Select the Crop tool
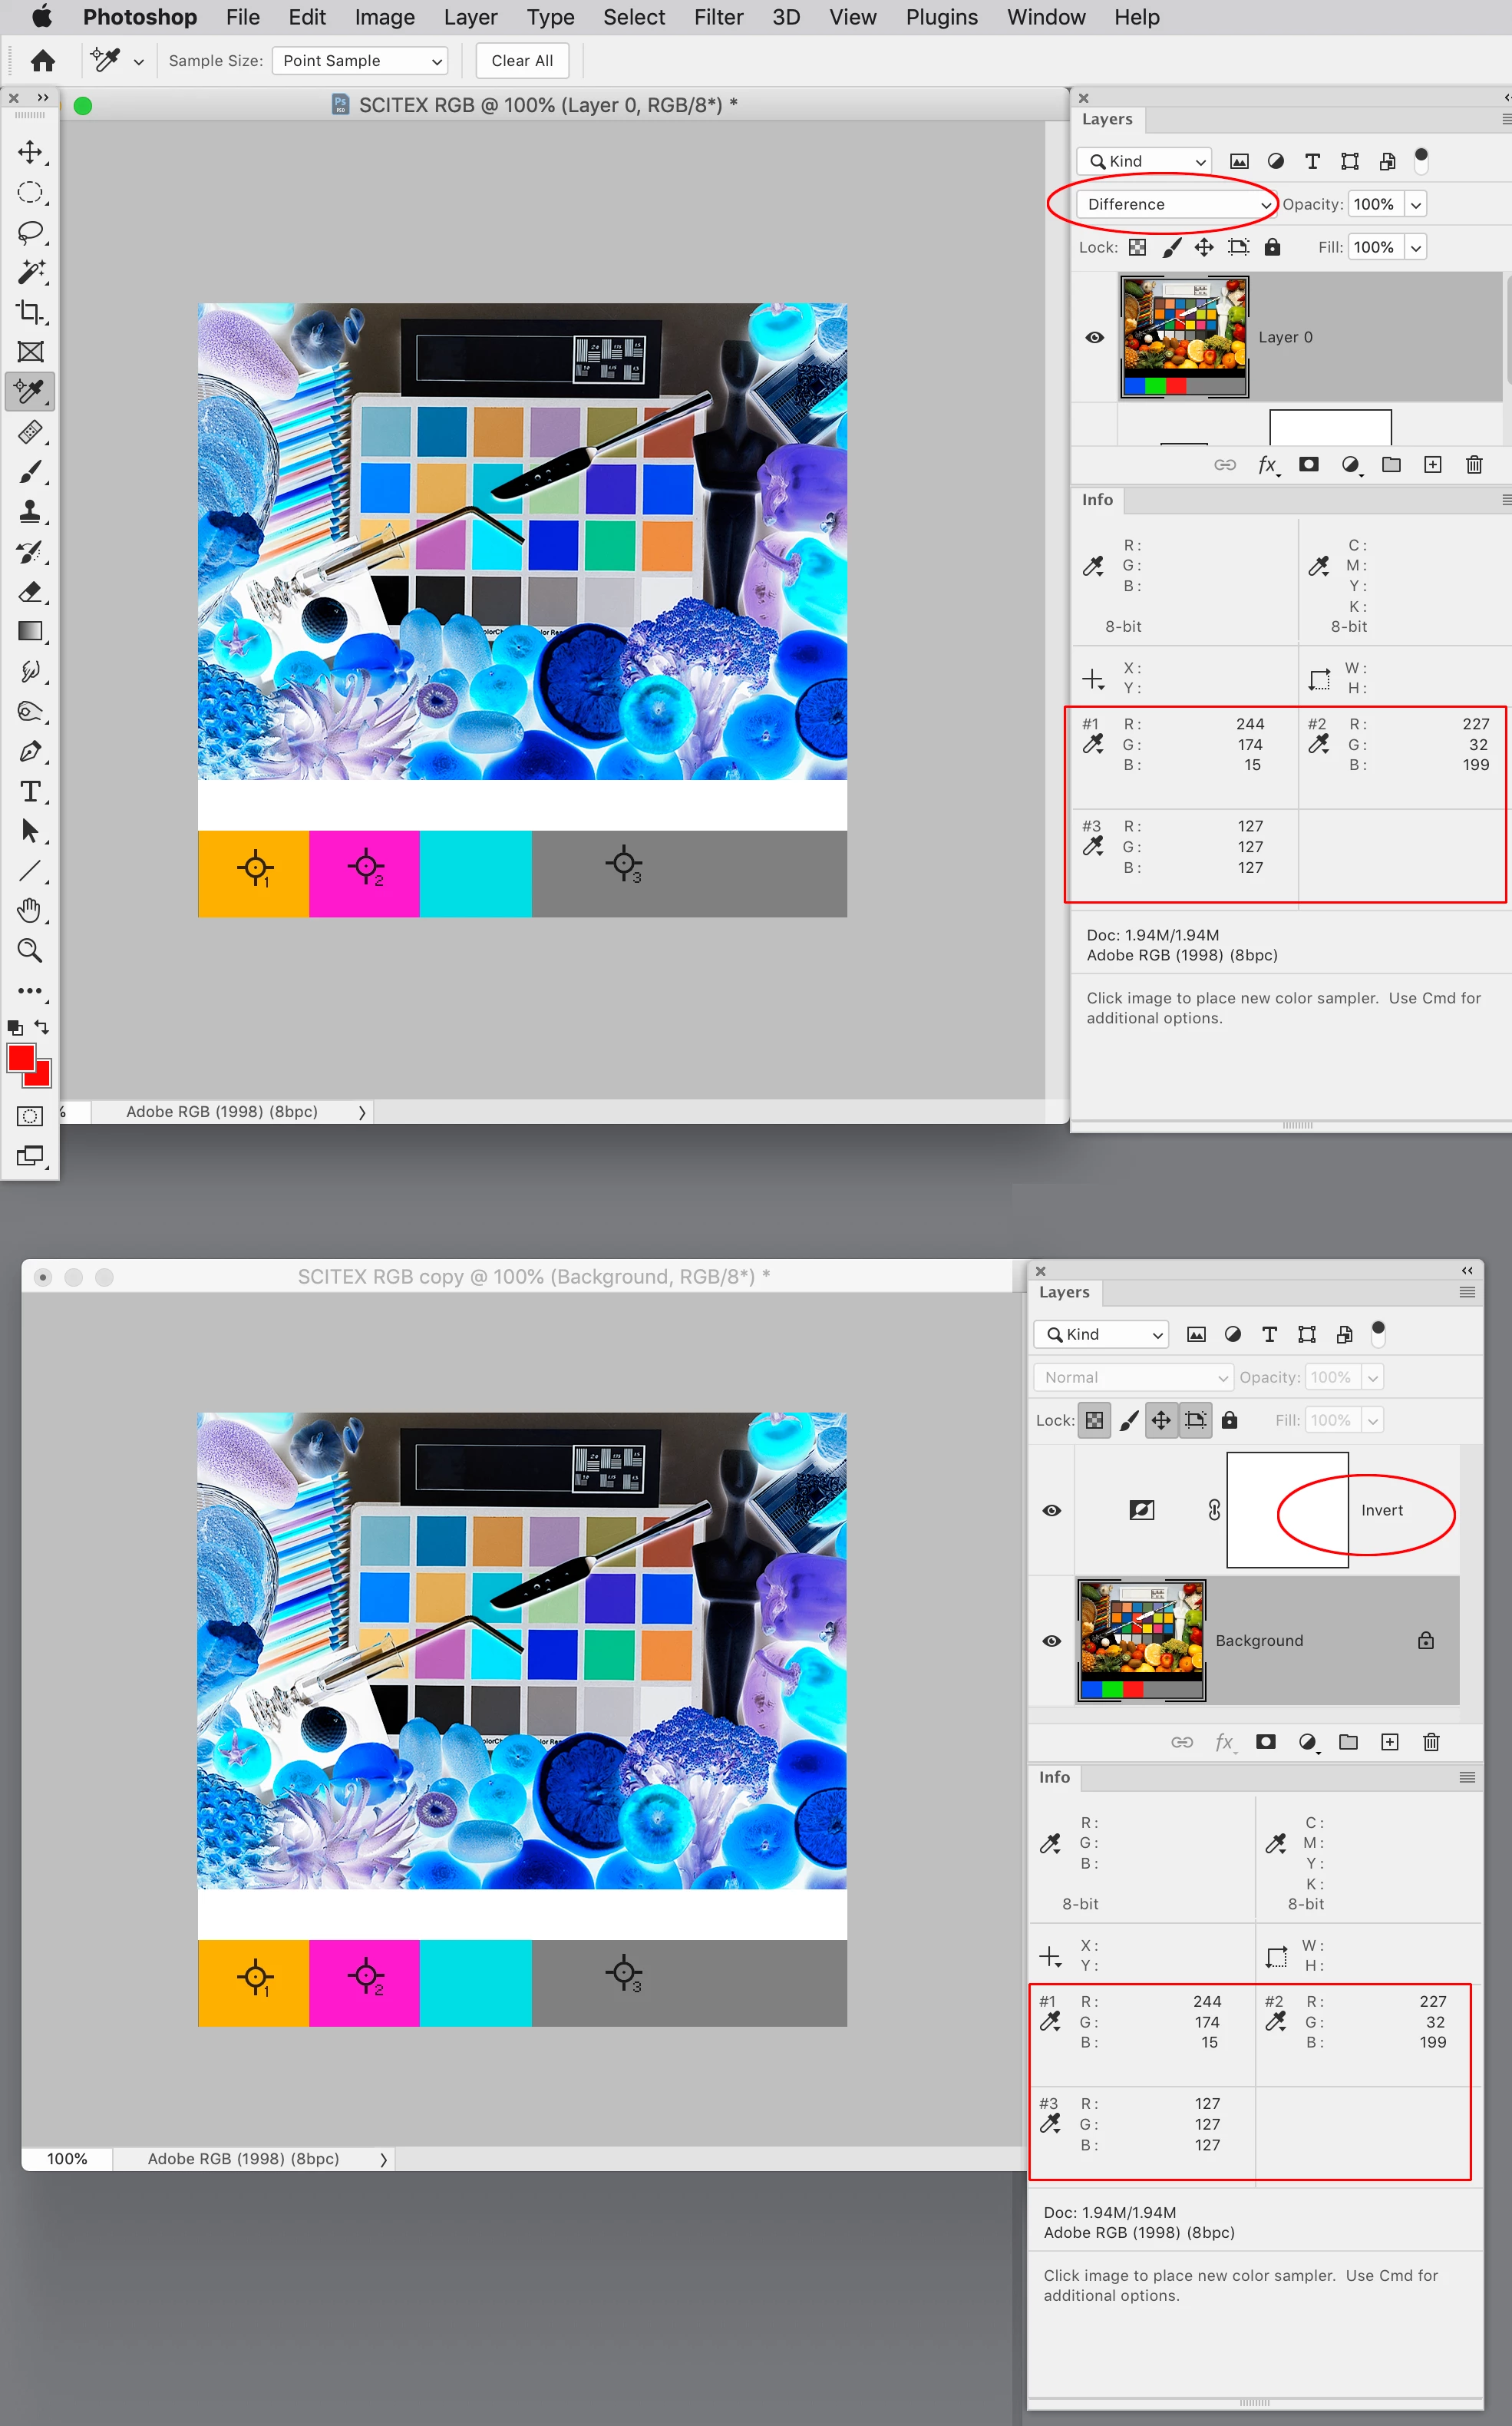 pos(30,312)
